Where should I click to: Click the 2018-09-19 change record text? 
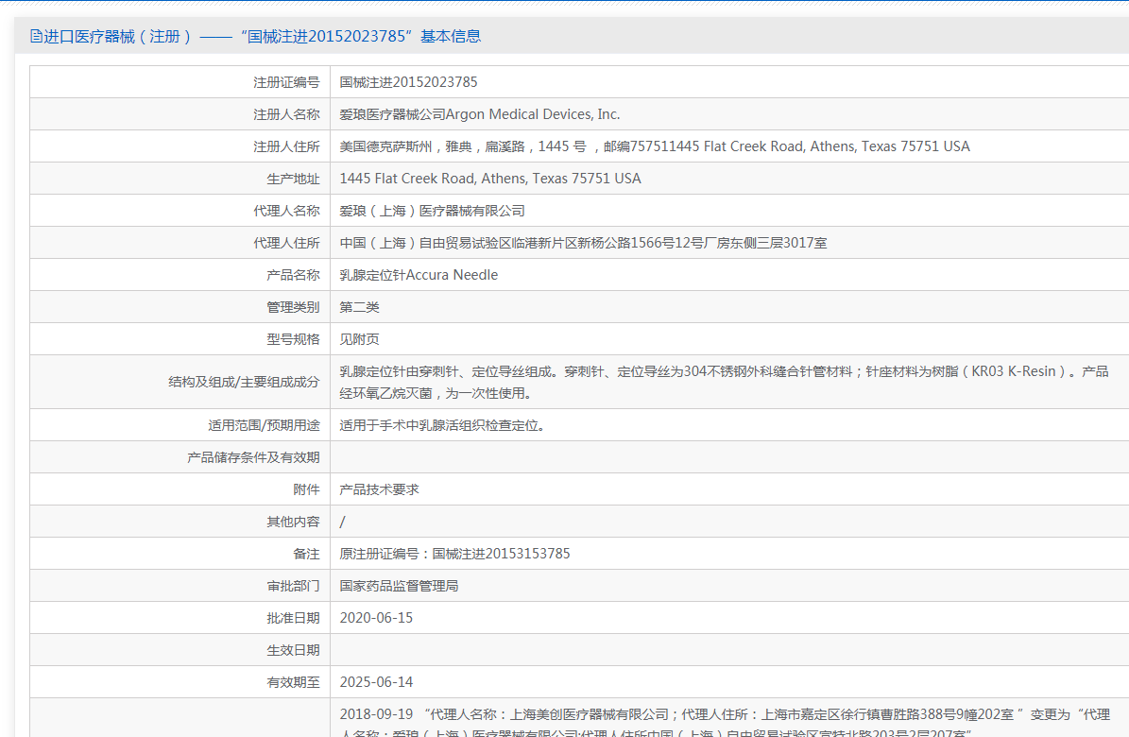tap(723, 715)
